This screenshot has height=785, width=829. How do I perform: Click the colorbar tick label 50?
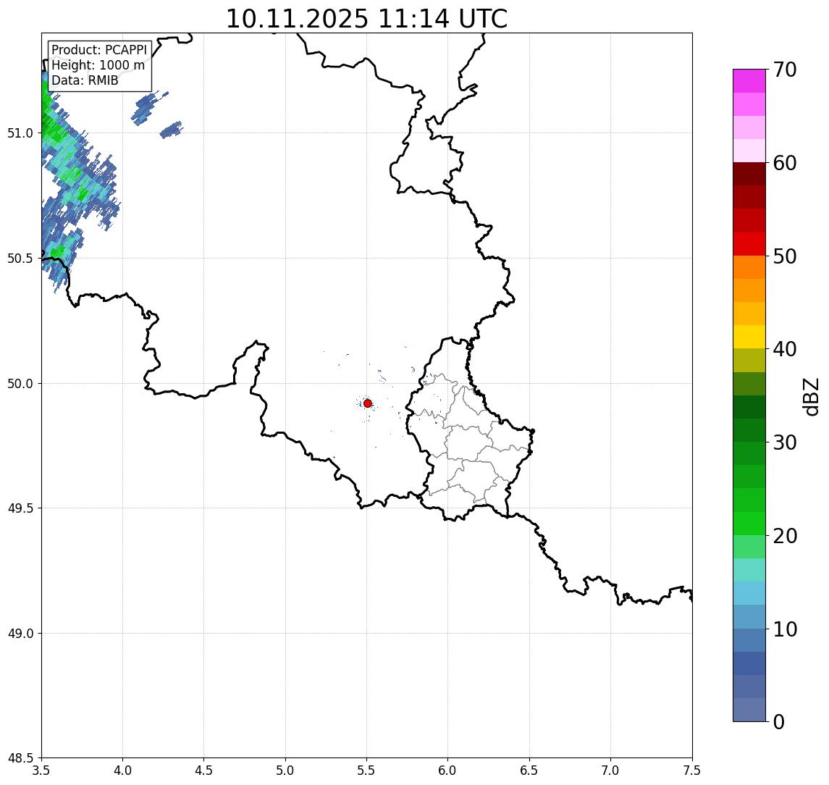tap(785, 256)
